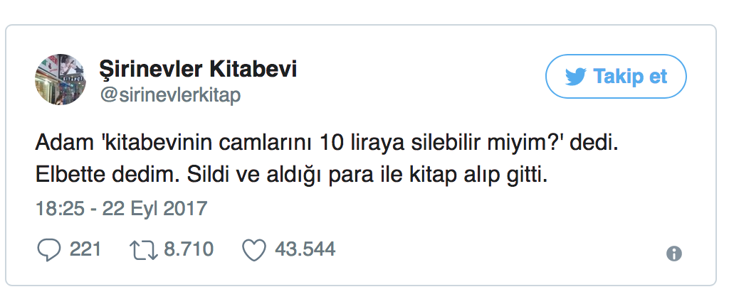Image resolution: width=729 pixels, height=304 pixels.
Task: Click the 22 Eyl 2017 date
Action: pyautogui.click(x=154, y=209)
